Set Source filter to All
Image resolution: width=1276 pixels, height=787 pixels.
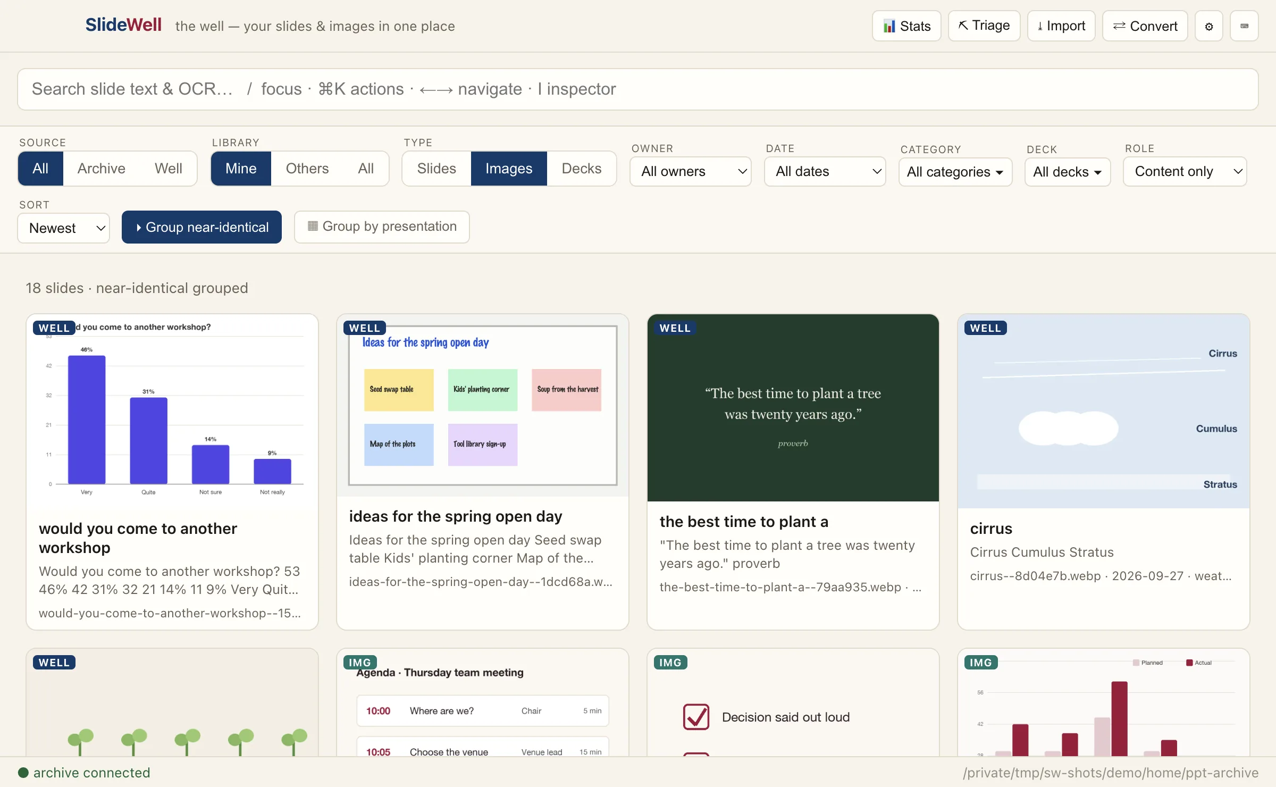[x=40, y=169]
